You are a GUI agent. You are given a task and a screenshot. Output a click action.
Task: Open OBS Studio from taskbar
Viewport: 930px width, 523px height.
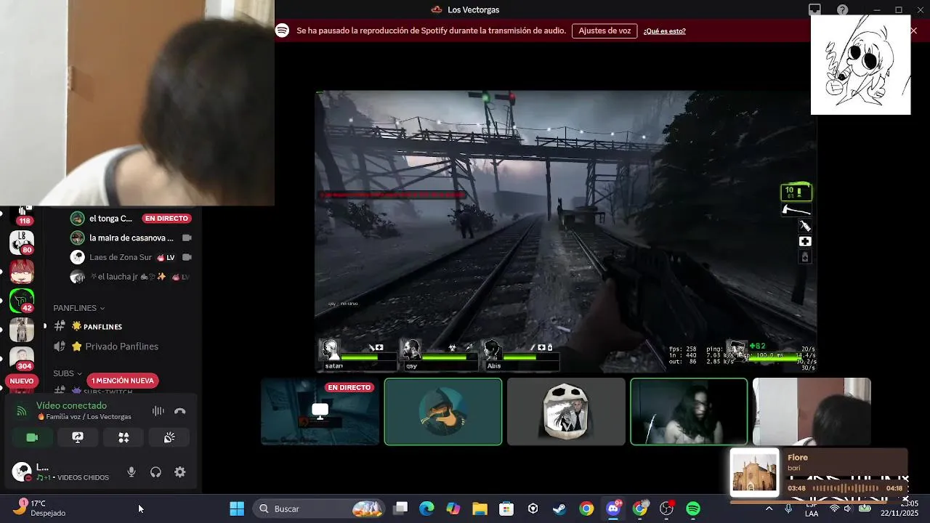pos(666,508)
